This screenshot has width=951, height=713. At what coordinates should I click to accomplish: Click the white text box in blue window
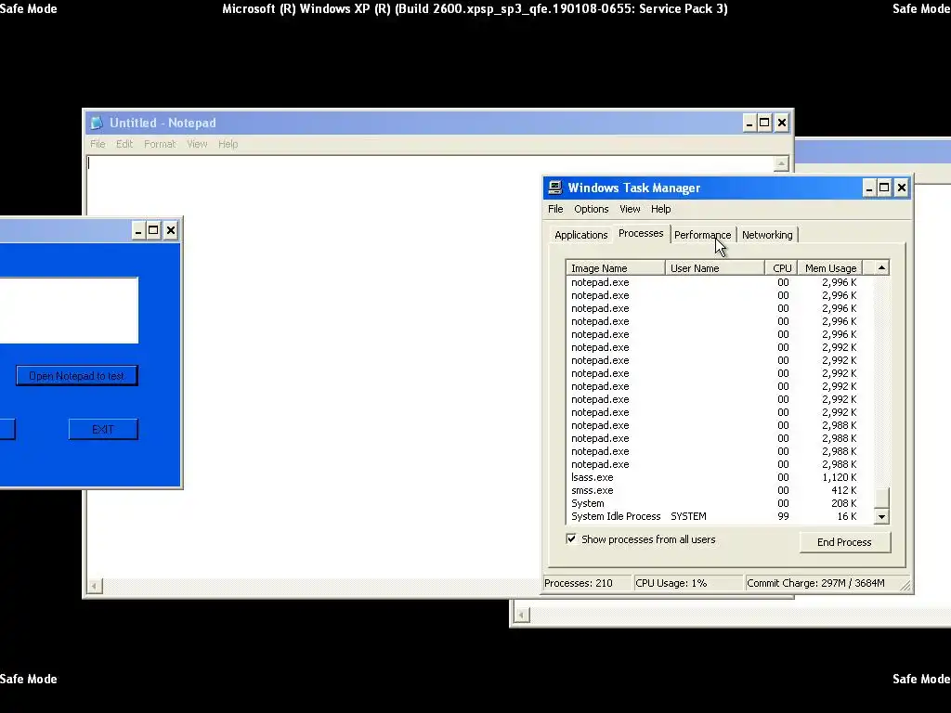click(x=69, y=310)
